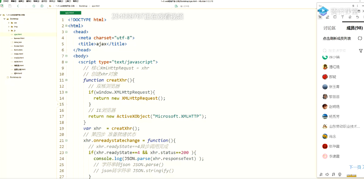
Task: Choose the text annotation tool
Action: tap(343, 17)
